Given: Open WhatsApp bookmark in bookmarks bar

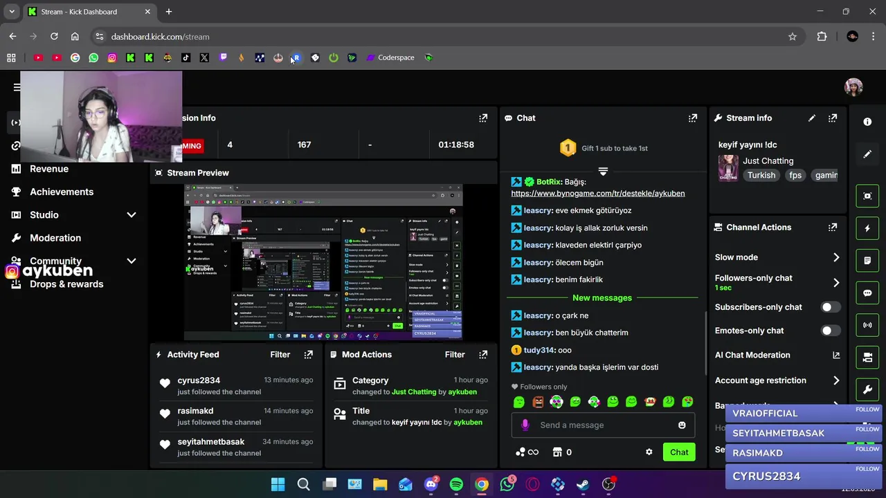Looking at the screenshot, I should [93, 57].
